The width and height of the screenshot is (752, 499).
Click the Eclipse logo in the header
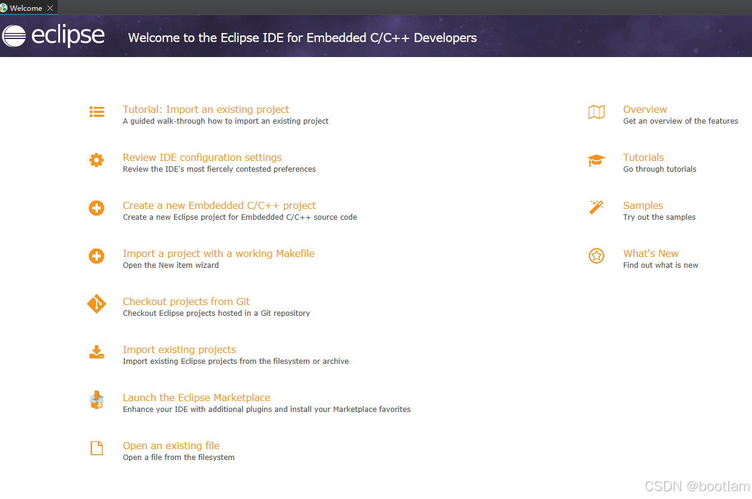(x=53, y=36)
